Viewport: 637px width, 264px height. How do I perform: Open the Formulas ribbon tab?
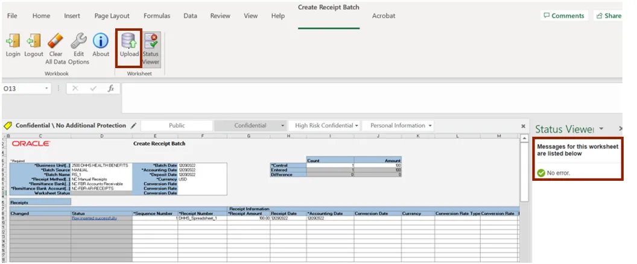[156, 16]
